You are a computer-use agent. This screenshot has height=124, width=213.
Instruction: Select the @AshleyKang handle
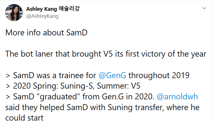pos(42,16)
